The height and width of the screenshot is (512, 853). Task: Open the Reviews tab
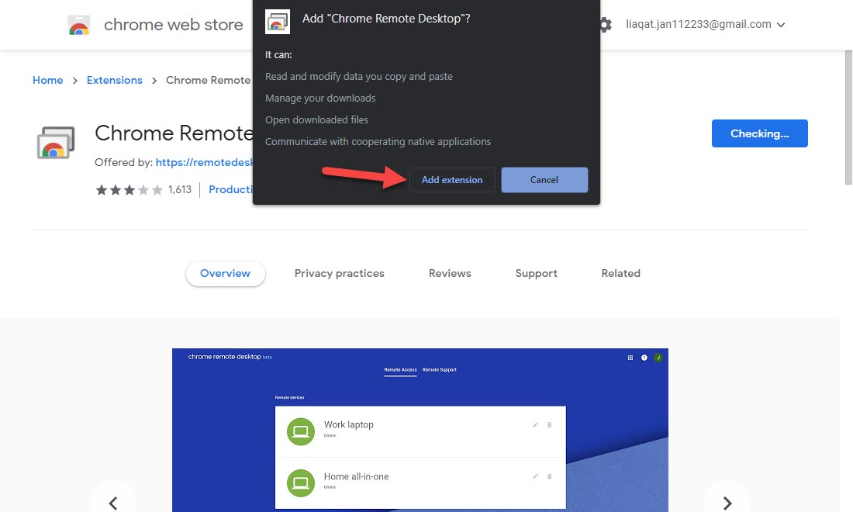[x=450, y=273]
